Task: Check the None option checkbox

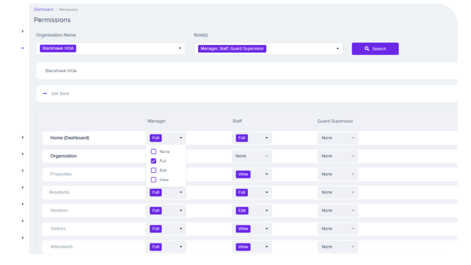Action: (154, 152)
